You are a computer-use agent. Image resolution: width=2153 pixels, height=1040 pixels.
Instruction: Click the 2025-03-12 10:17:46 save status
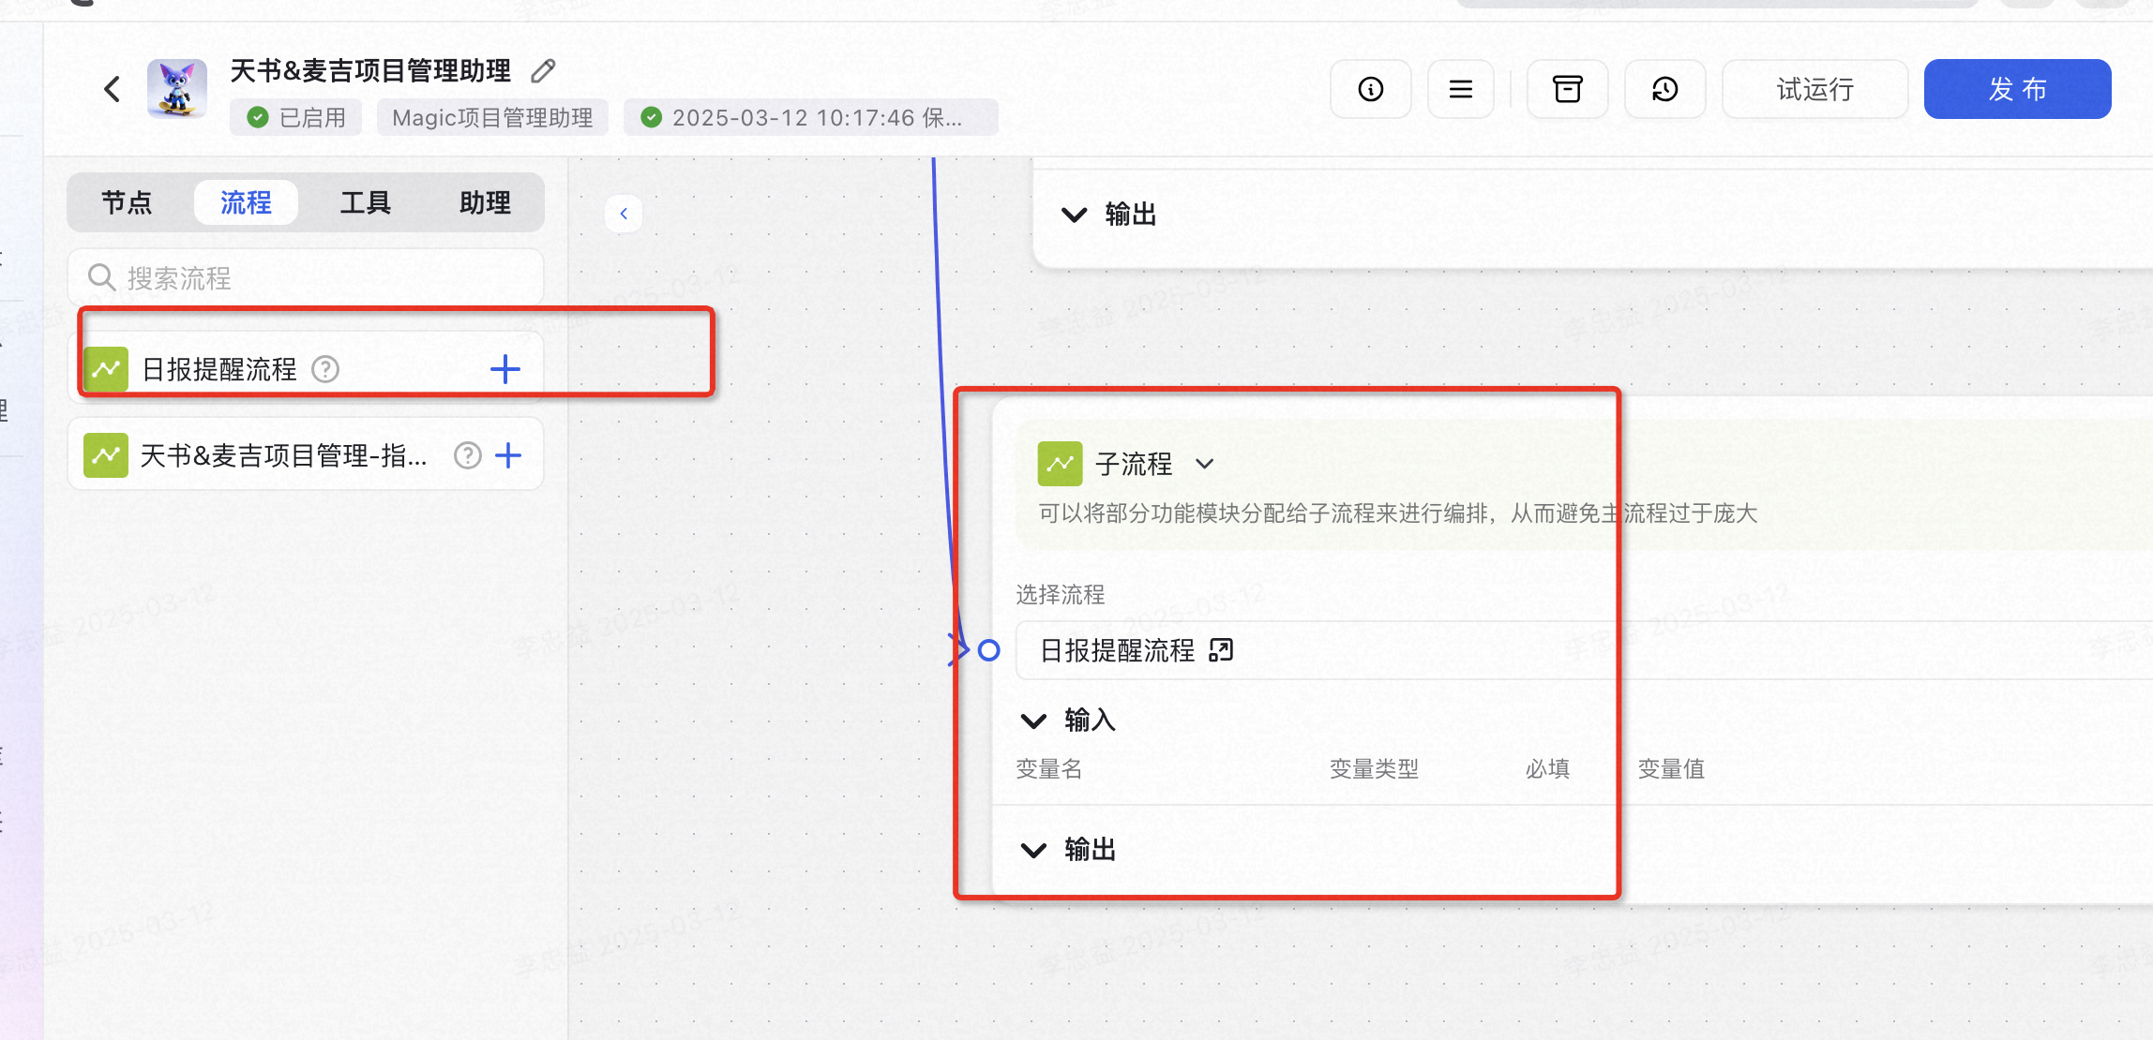[x=811, y=117]
